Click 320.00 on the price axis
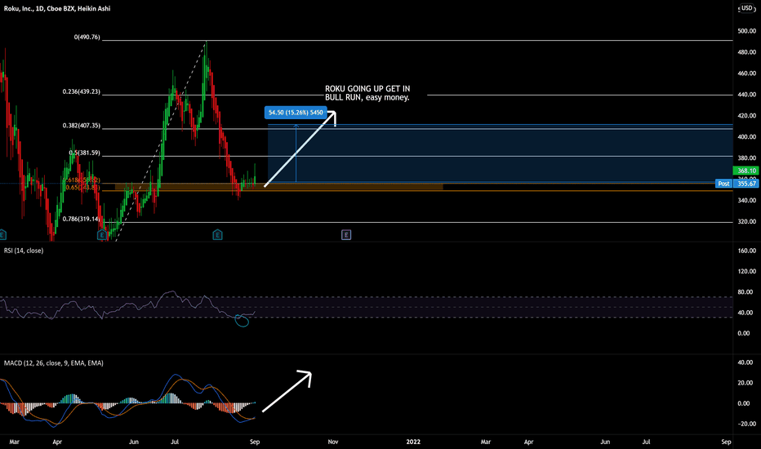The image size is (761, 449). pyautogui.click(x=747, y=222)
